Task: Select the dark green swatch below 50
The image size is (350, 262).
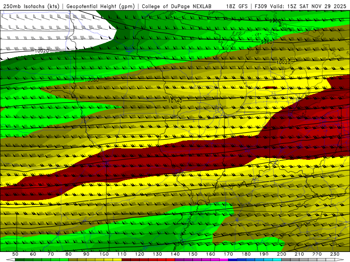Action: (x=20, y=260)
